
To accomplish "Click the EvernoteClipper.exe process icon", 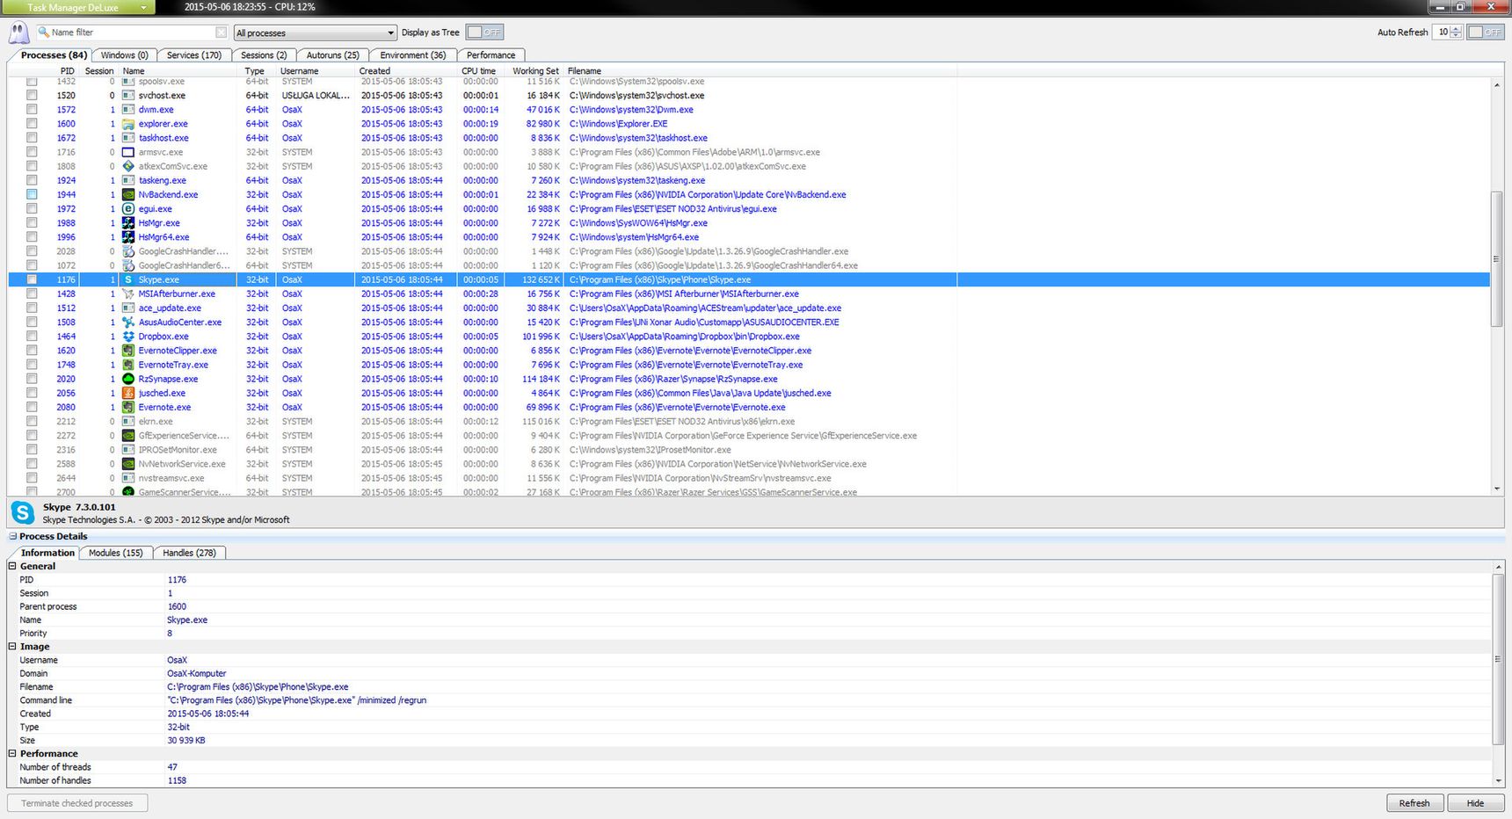I will pos(128,351).
